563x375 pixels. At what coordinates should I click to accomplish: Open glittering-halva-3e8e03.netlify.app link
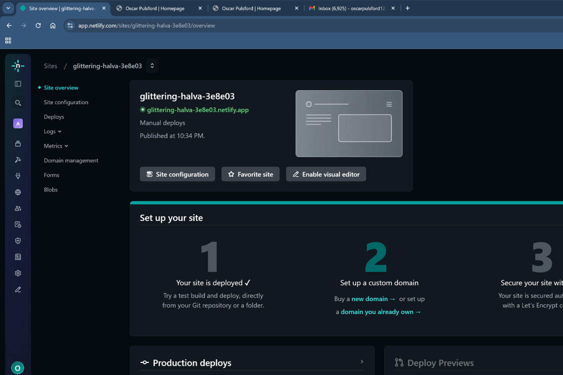pos(198,110)
